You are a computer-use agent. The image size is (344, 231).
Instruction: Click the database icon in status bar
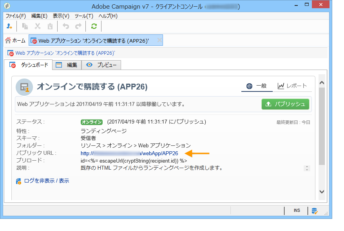(314, 211)
